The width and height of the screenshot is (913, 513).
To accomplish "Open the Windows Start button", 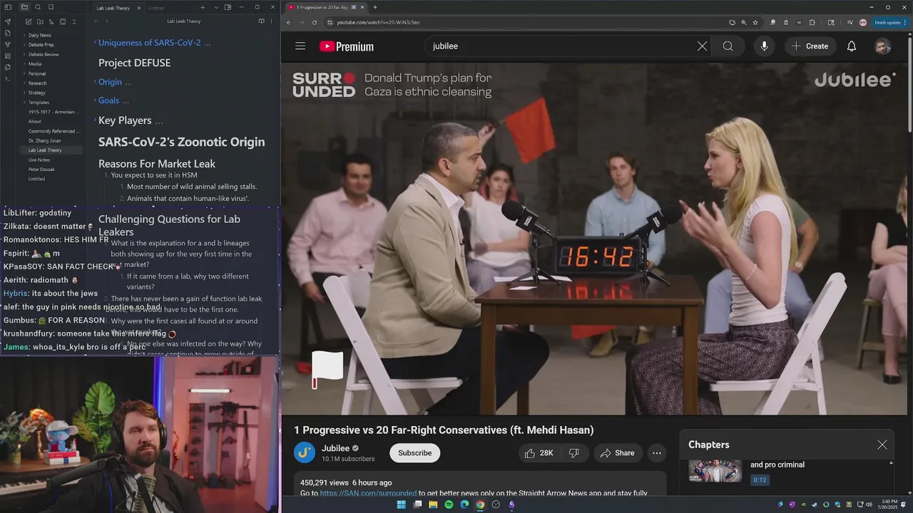I will 401,504.
